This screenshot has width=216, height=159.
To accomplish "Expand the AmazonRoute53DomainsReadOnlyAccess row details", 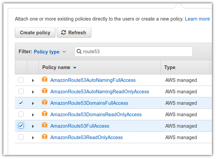I will 33,115.
